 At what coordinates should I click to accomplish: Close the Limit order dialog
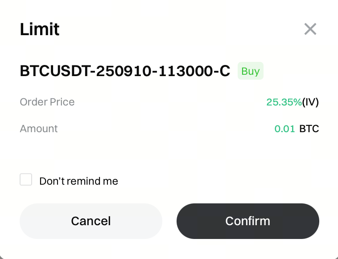coord(310,29)
